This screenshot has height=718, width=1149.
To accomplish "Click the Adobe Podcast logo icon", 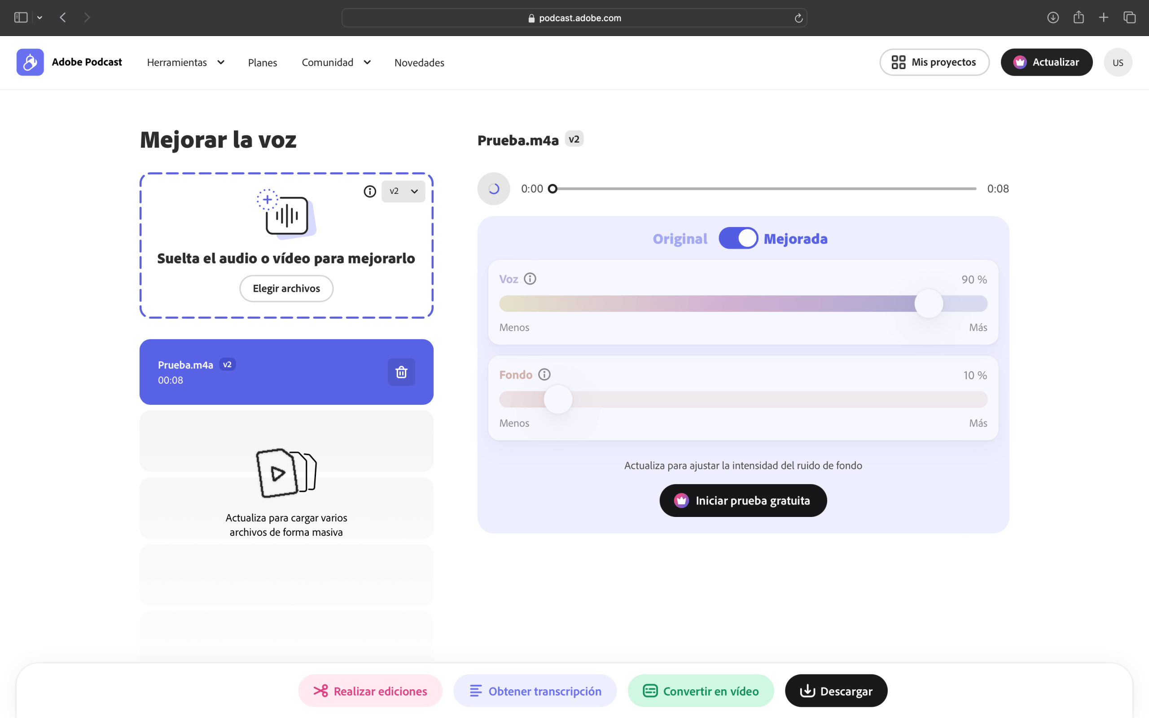I will point(30,62).
